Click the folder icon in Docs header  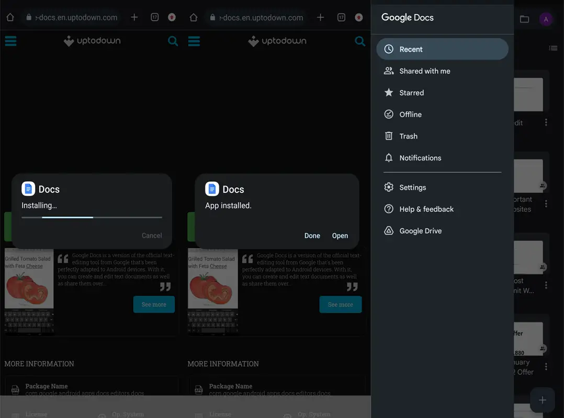point(524,19)
